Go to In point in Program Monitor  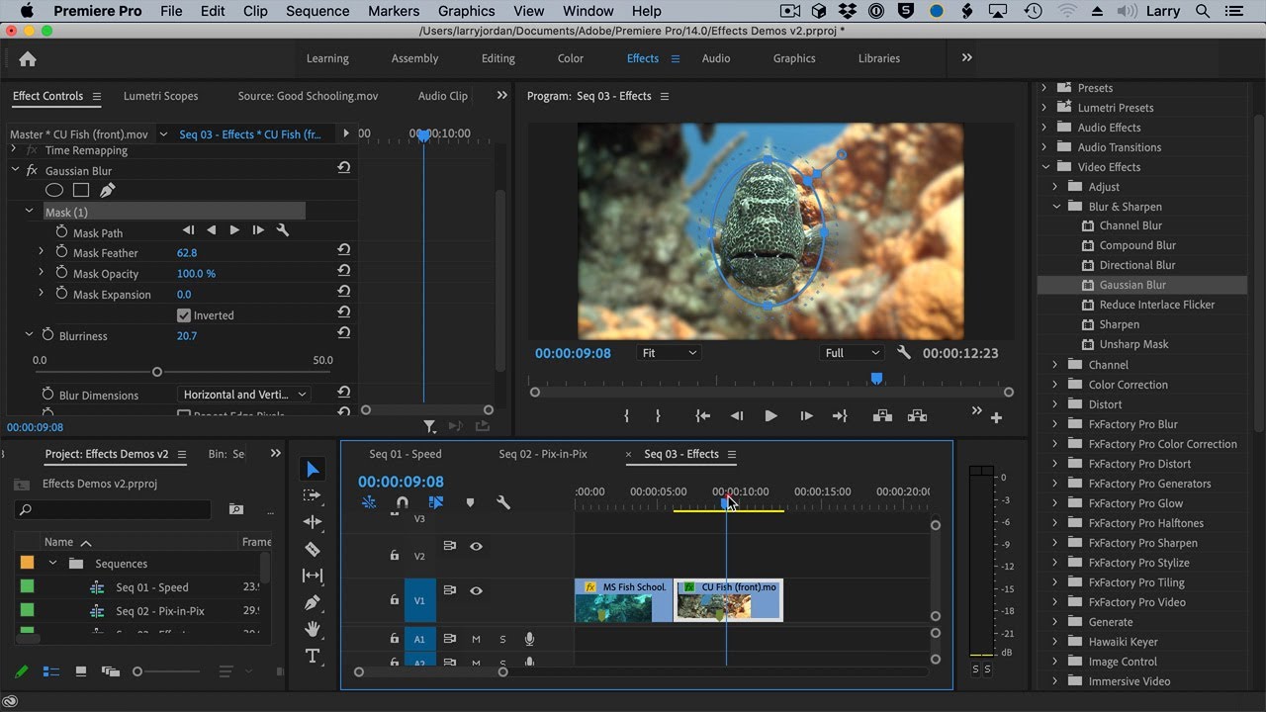tap(702, 416)
